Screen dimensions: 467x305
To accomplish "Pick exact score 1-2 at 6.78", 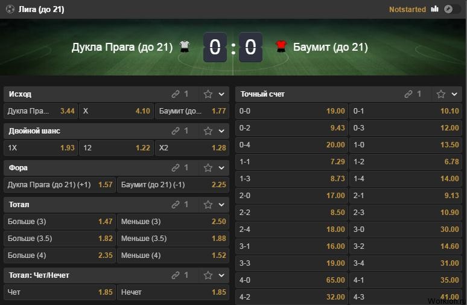I will coord(405,162).
